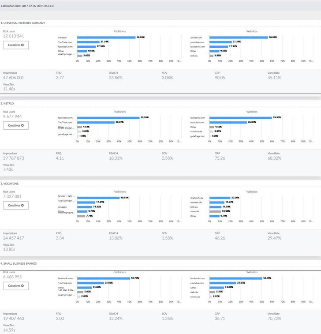Viewport: 321px width, 334px height.
Task: Select the View Rate value 29.49%
Action: [x=274, y=238]
